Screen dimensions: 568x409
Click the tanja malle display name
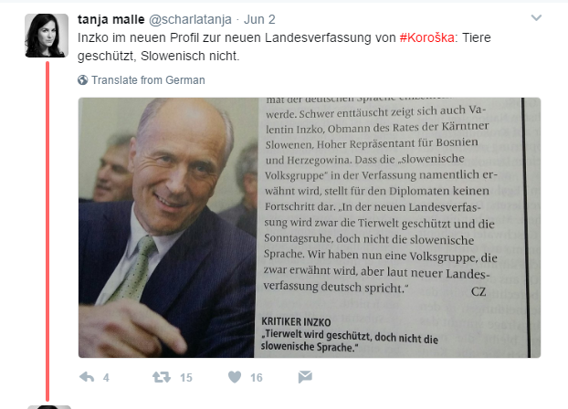110,19
